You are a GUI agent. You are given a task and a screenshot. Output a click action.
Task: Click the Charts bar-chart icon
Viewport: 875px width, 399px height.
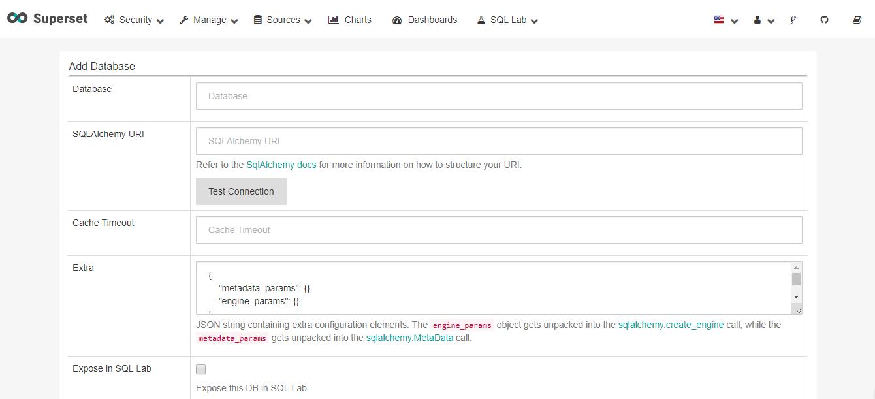click(333, 20)
